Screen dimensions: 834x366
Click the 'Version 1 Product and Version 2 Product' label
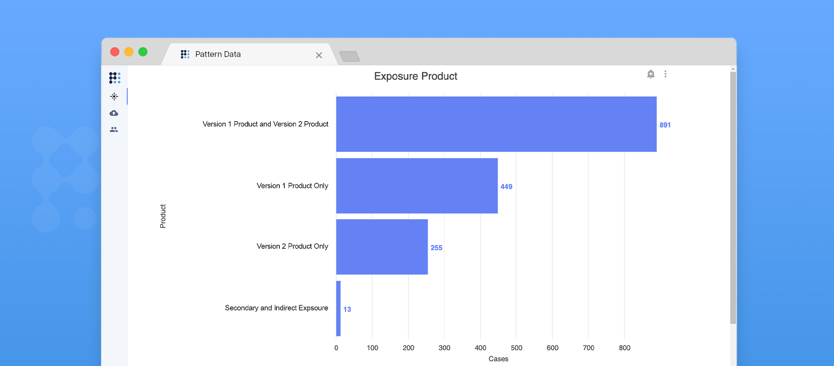266,124
